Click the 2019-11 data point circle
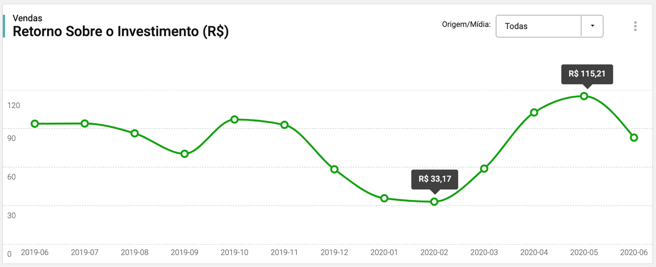 point(285,125)
